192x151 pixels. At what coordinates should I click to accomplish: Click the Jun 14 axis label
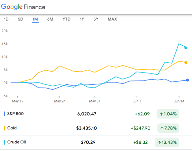(179, 101)
